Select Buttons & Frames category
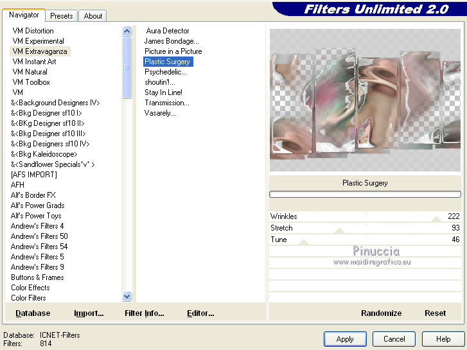The width and height of the screenshot is (467, 350). [37, 277]
